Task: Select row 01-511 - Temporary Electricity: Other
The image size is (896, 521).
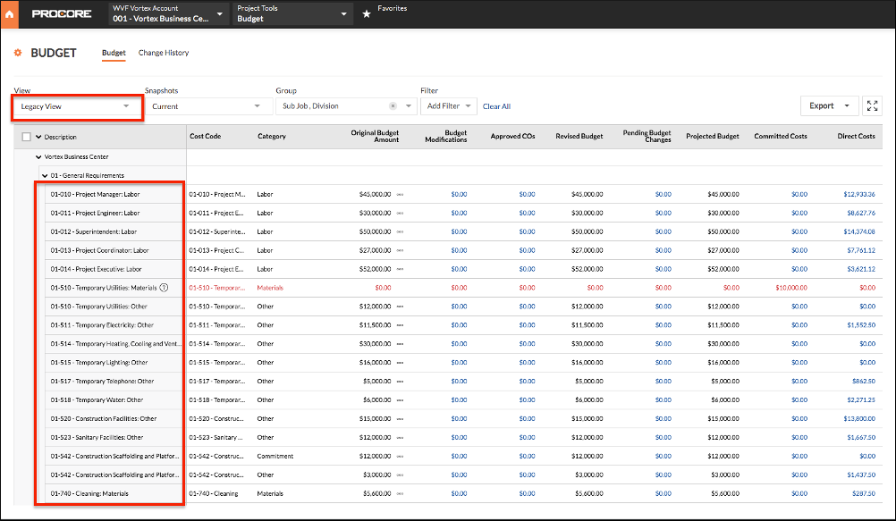Action: pyautogui.click(x=102, y=325)
